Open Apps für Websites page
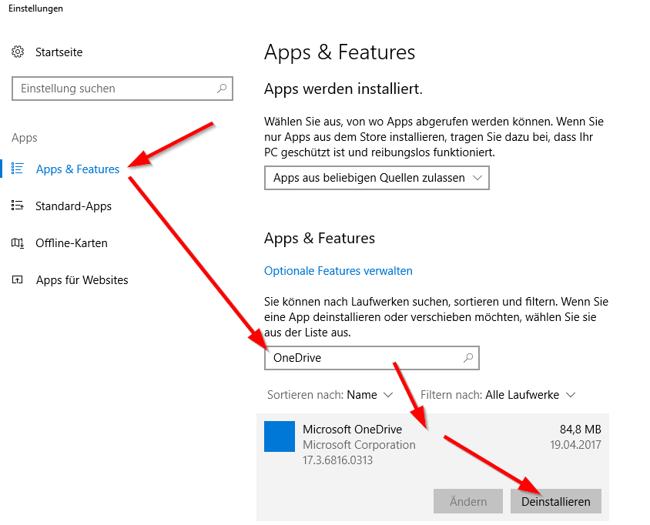Screen dimensions: 650x525 pos(82,280)
